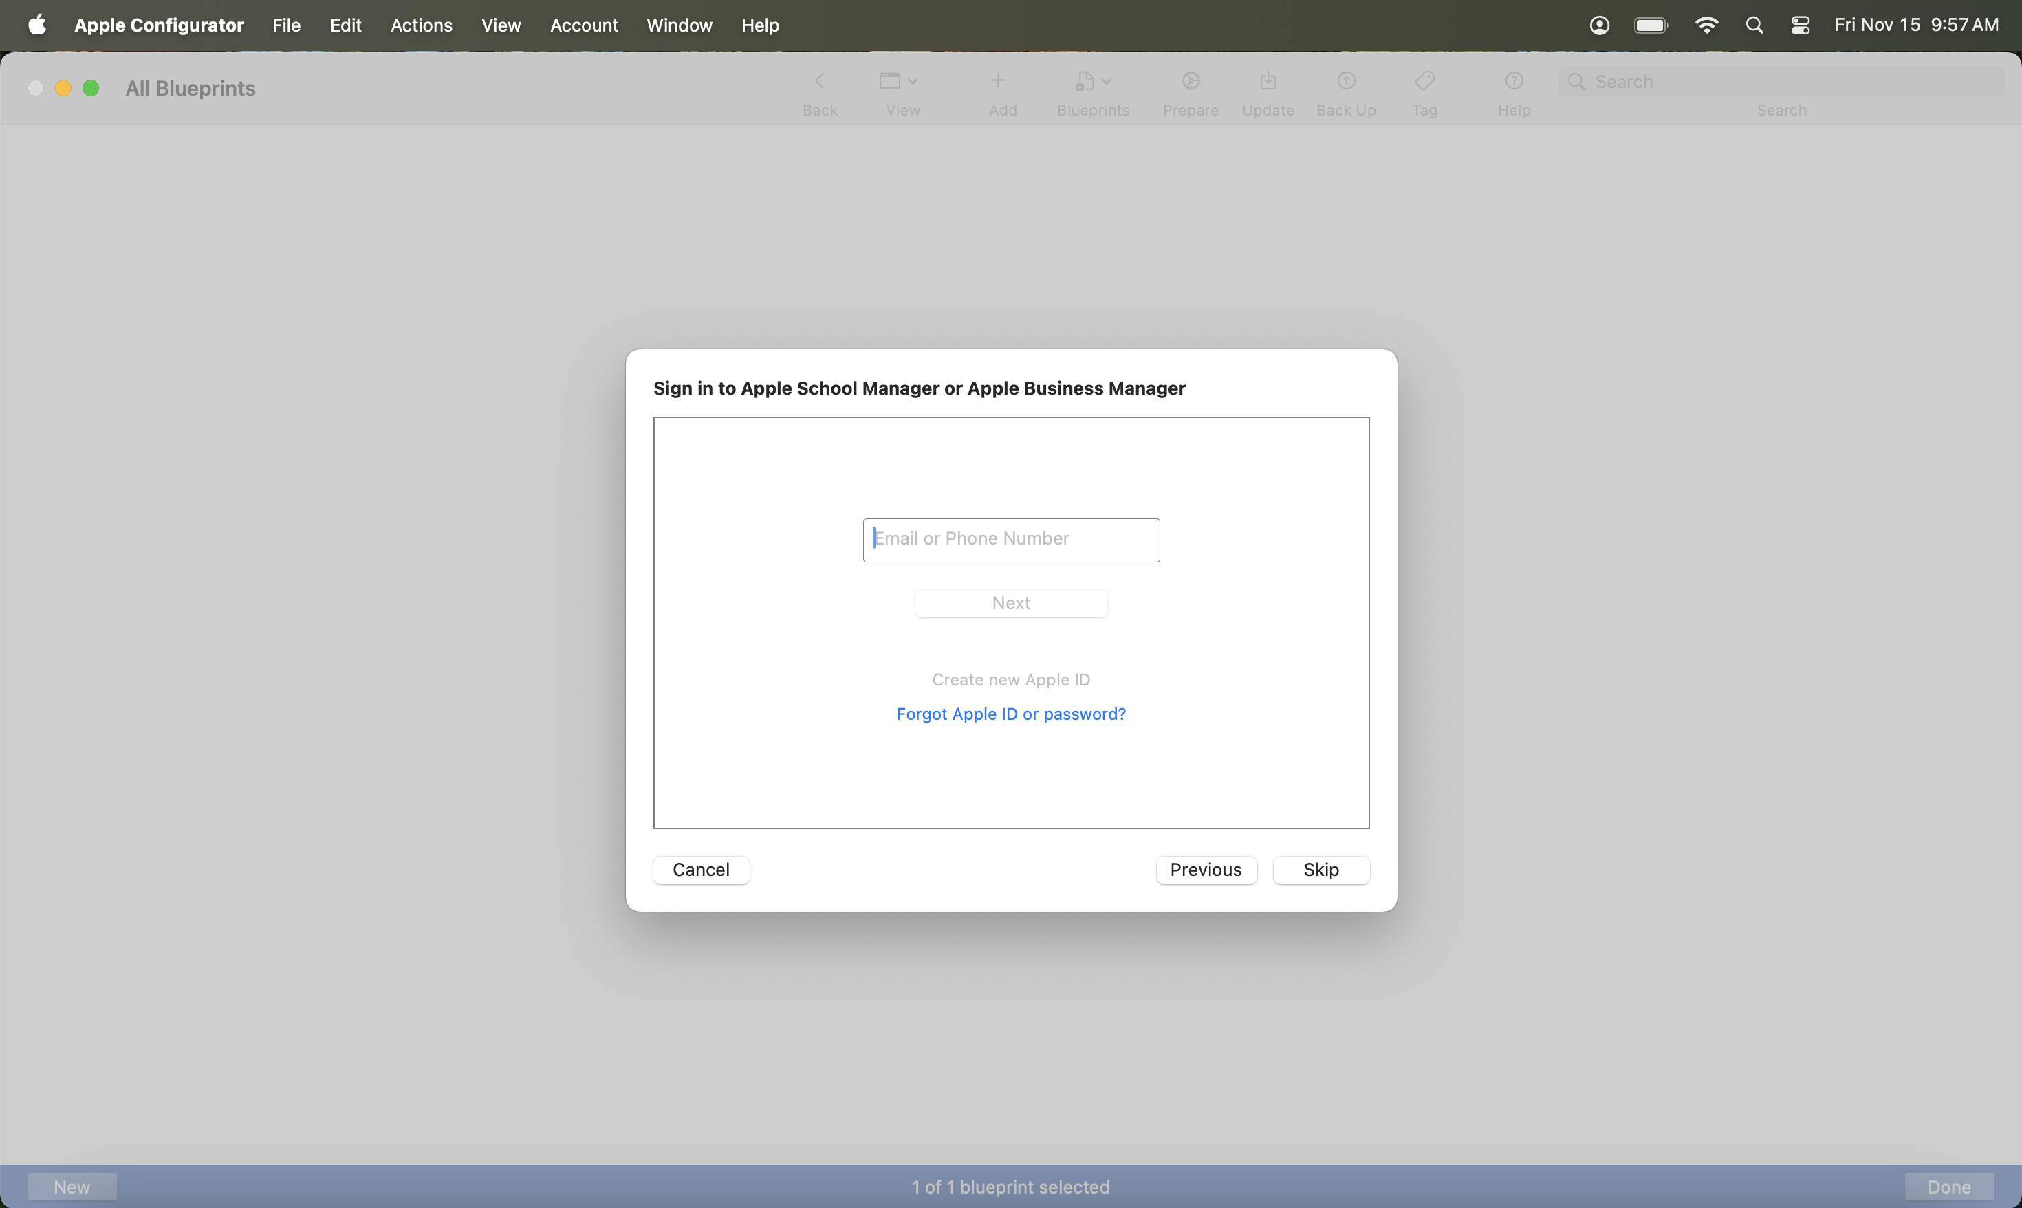This screenshot has width=2022, height=1208.
Task: Click the date and time clock
Action: click(x=1916, y=25)
